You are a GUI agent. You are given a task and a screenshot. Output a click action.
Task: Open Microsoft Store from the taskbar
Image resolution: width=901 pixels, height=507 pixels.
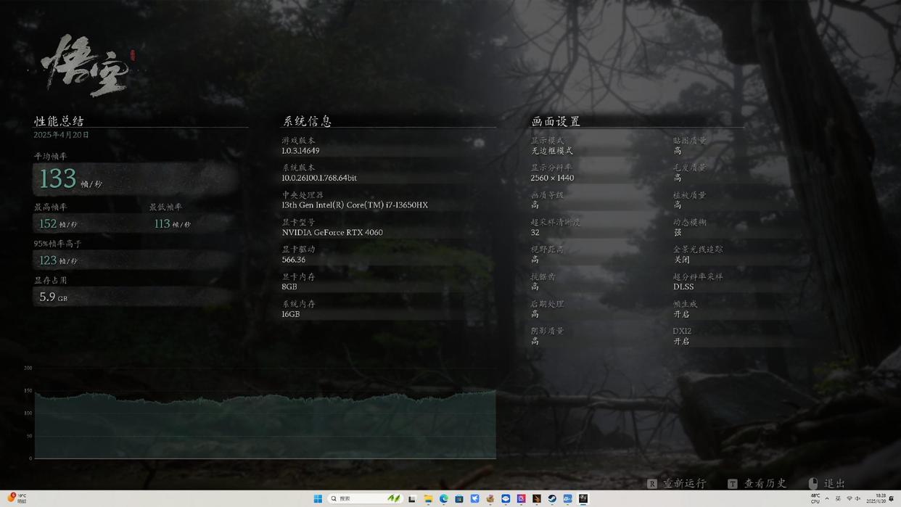[x=459, y=499]
